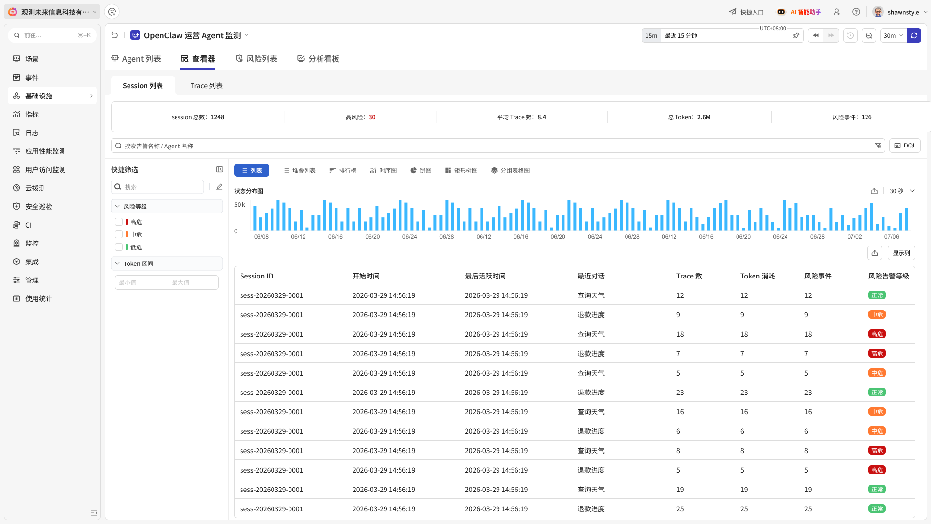Focus the quick filter 搜索 box

tap(158, 187)
